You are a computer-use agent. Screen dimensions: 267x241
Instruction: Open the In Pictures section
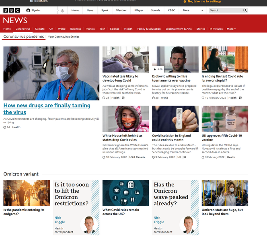216,29
